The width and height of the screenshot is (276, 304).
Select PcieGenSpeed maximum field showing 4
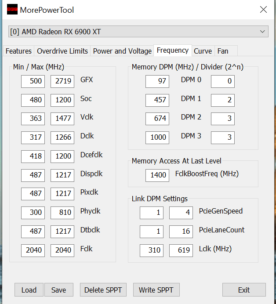pos(181,213)
